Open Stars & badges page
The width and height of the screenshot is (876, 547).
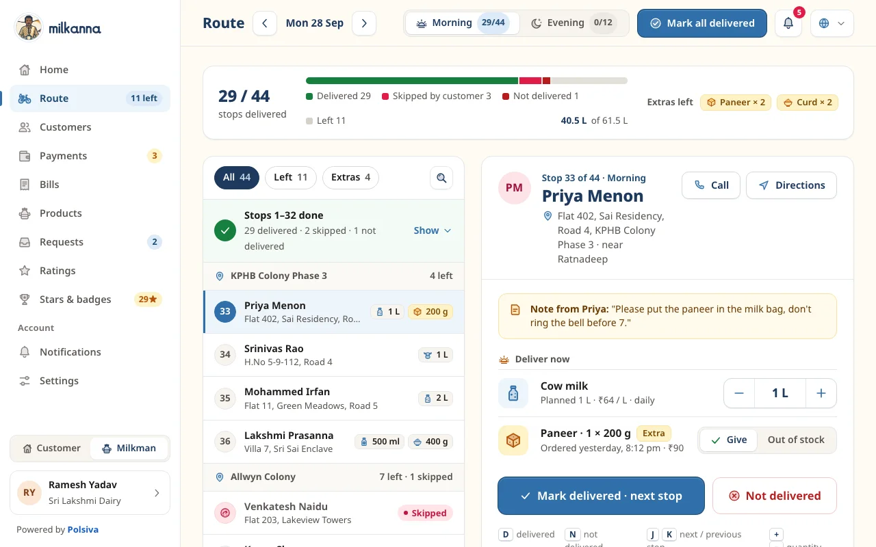90,299
